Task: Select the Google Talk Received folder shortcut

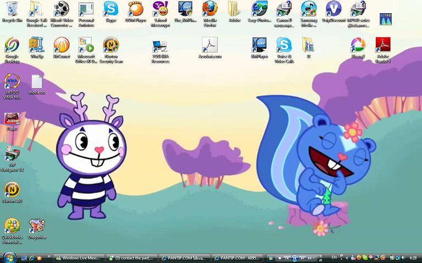Action: [37, 14]
